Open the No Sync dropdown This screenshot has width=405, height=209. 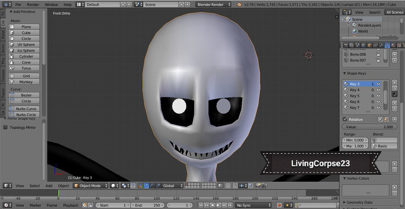[253, 205]
